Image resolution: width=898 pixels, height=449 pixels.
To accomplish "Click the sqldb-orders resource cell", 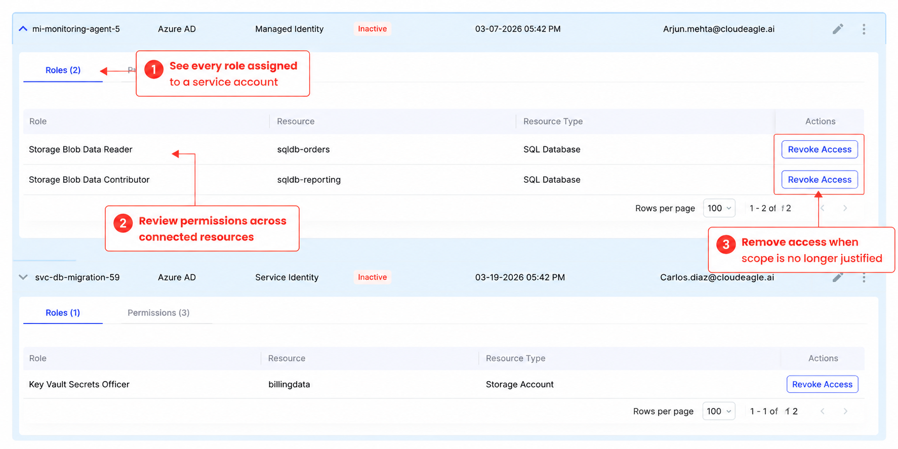I will [303, 149].
